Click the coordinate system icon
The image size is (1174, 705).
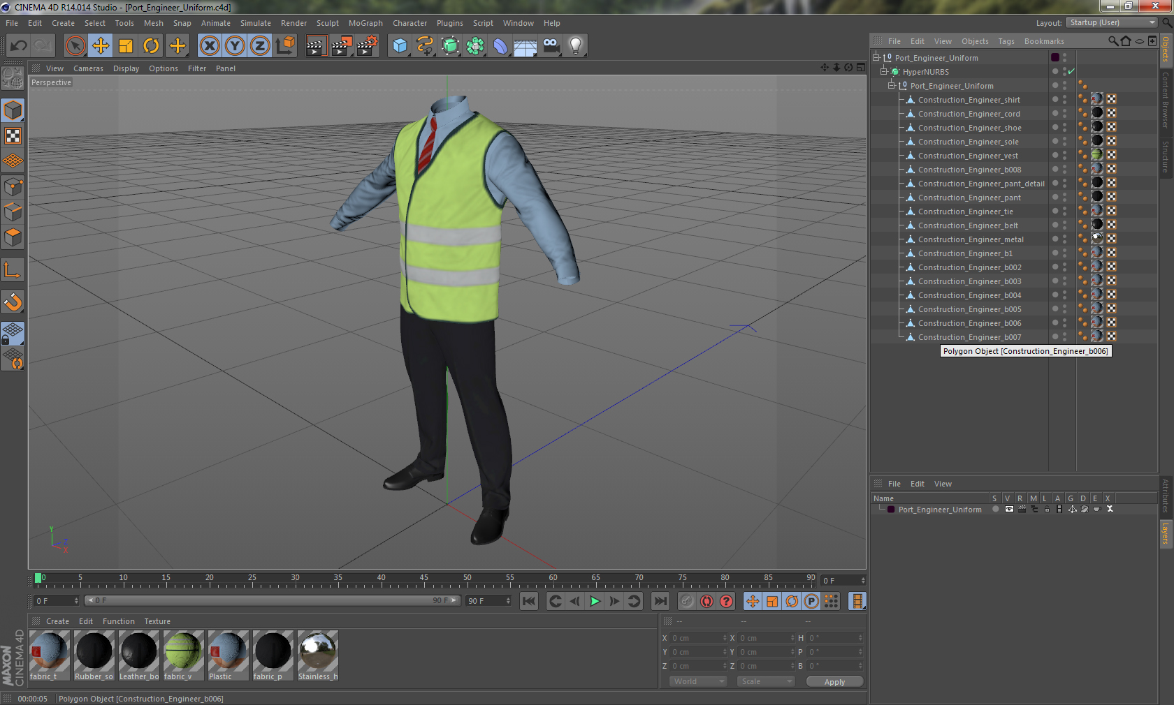pyautogui.click(x=285, y=46)
